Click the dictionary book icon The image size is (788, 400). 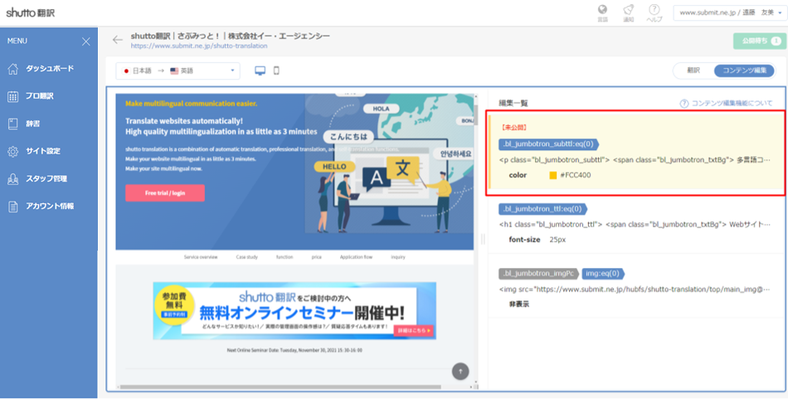click(x=13, y=124)
